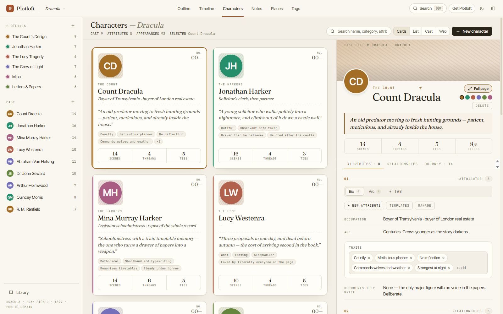Viewport: 503px width, 314px height.
Task: Open the global Search box with ⌘K
Action: pyautogui.click(x=428, y=8)
